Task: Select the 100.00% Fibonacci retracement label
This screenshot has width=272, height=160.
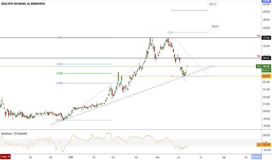Action: [59, 120]
